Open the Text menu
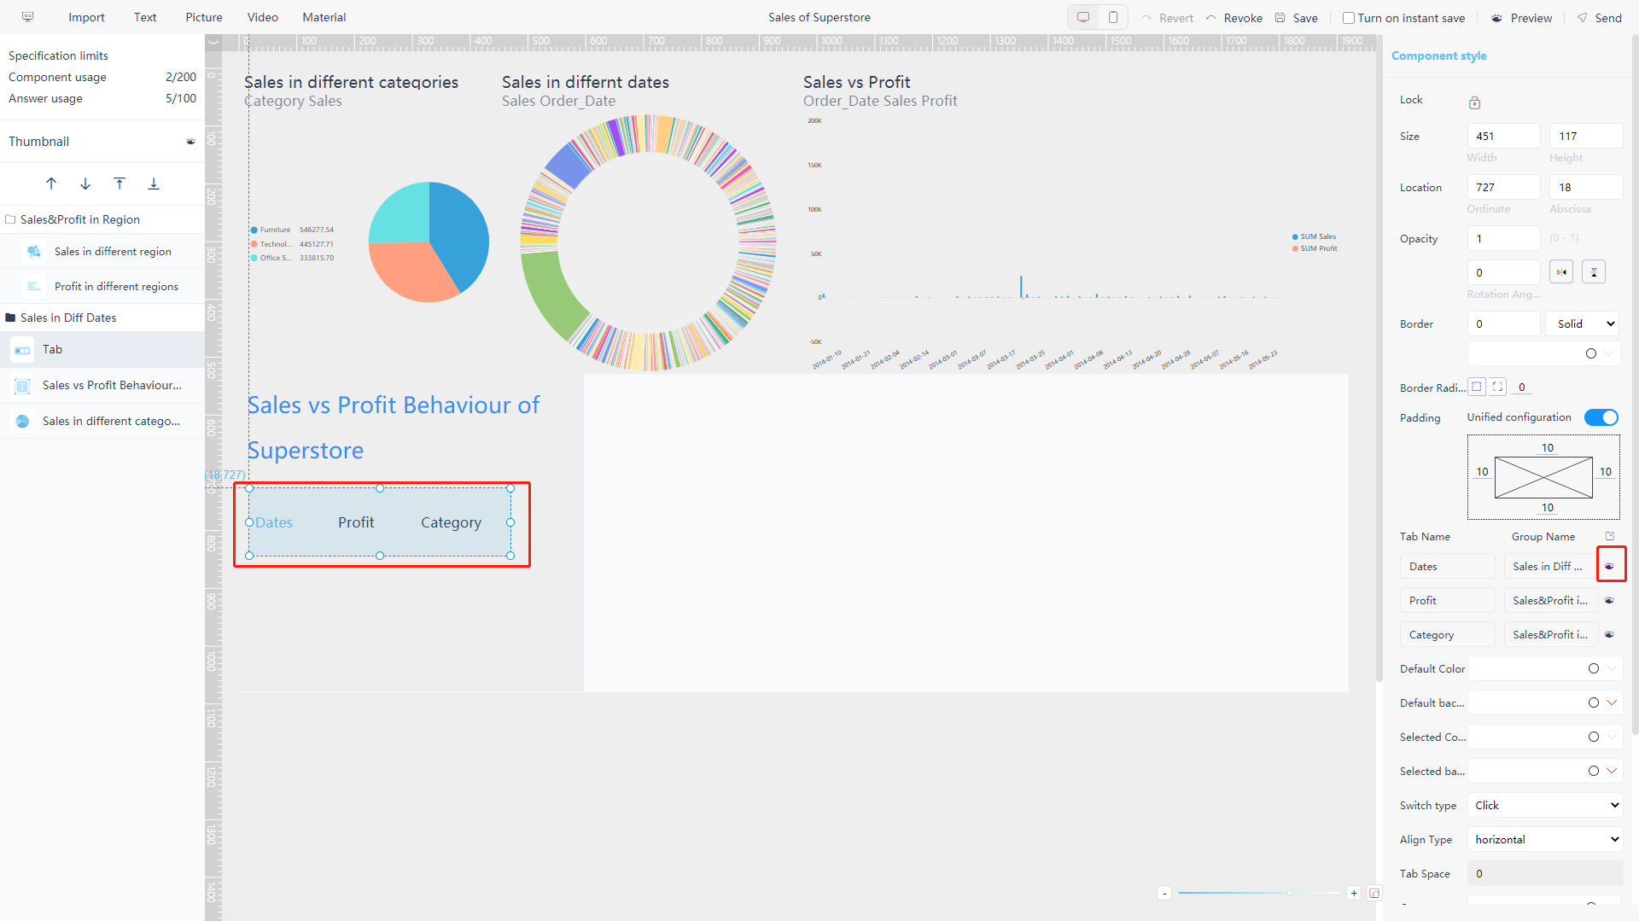This screenshot has height=921, width=1639. tap(145, 17)
